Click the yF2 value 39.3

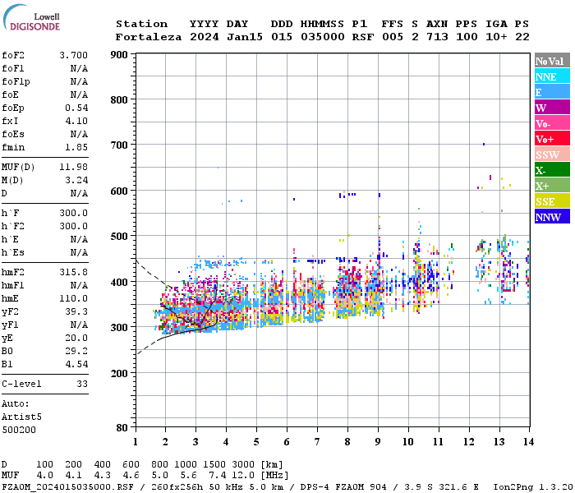point(76,311)
